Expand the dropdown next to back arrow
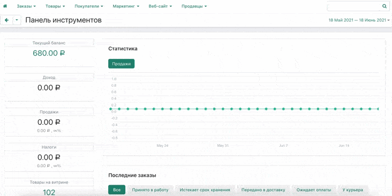Image resolution: width=392 pixels, height=196 pixels. coord(17,20)
